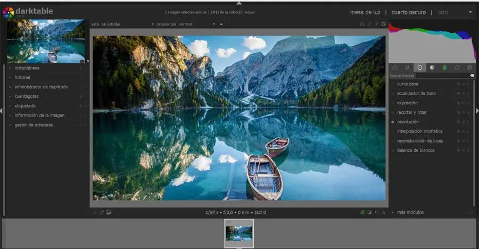
Task: Show favorite modules group star icon
Action: click(407, 67)
